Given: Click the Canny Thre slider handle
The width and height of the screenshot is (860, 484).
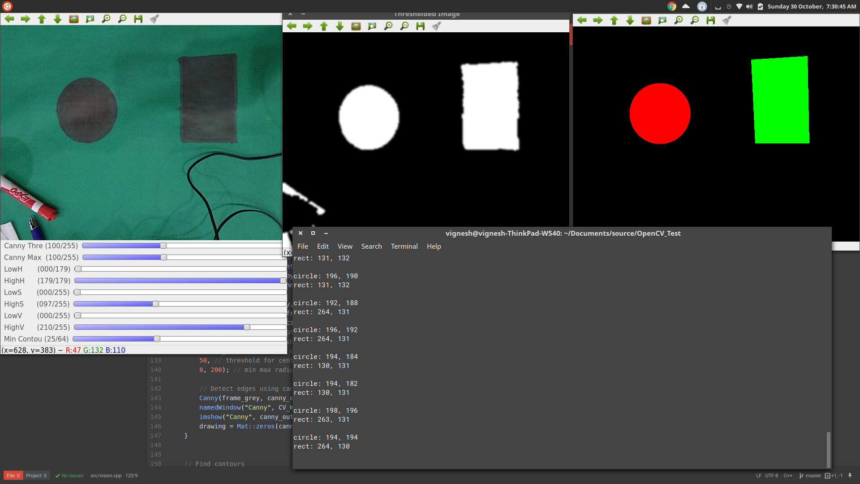Looking at the screenshot, I should pyautogui.click(x=163, y=246).
